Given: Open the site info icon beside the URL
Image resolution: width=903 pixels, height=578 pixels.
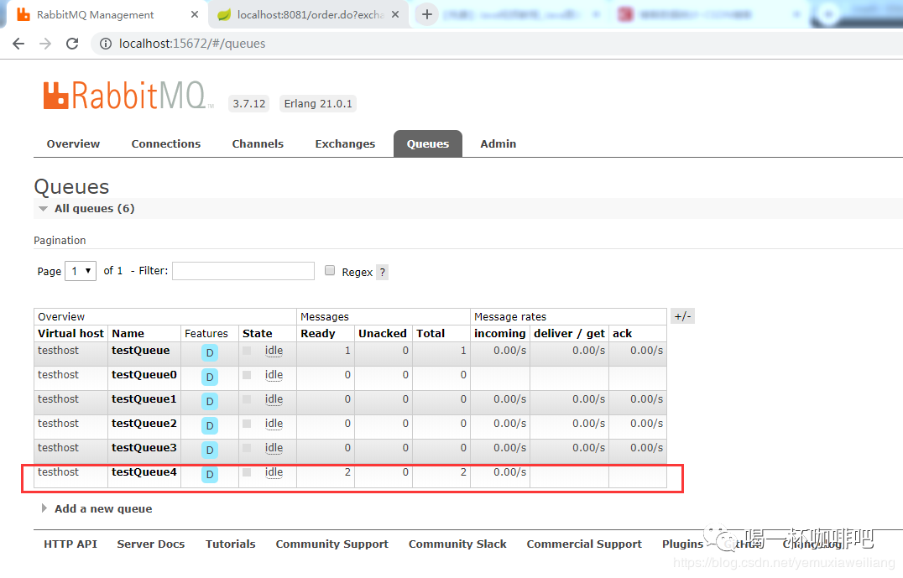Looking at the screenshot, I should click(106, 44).
